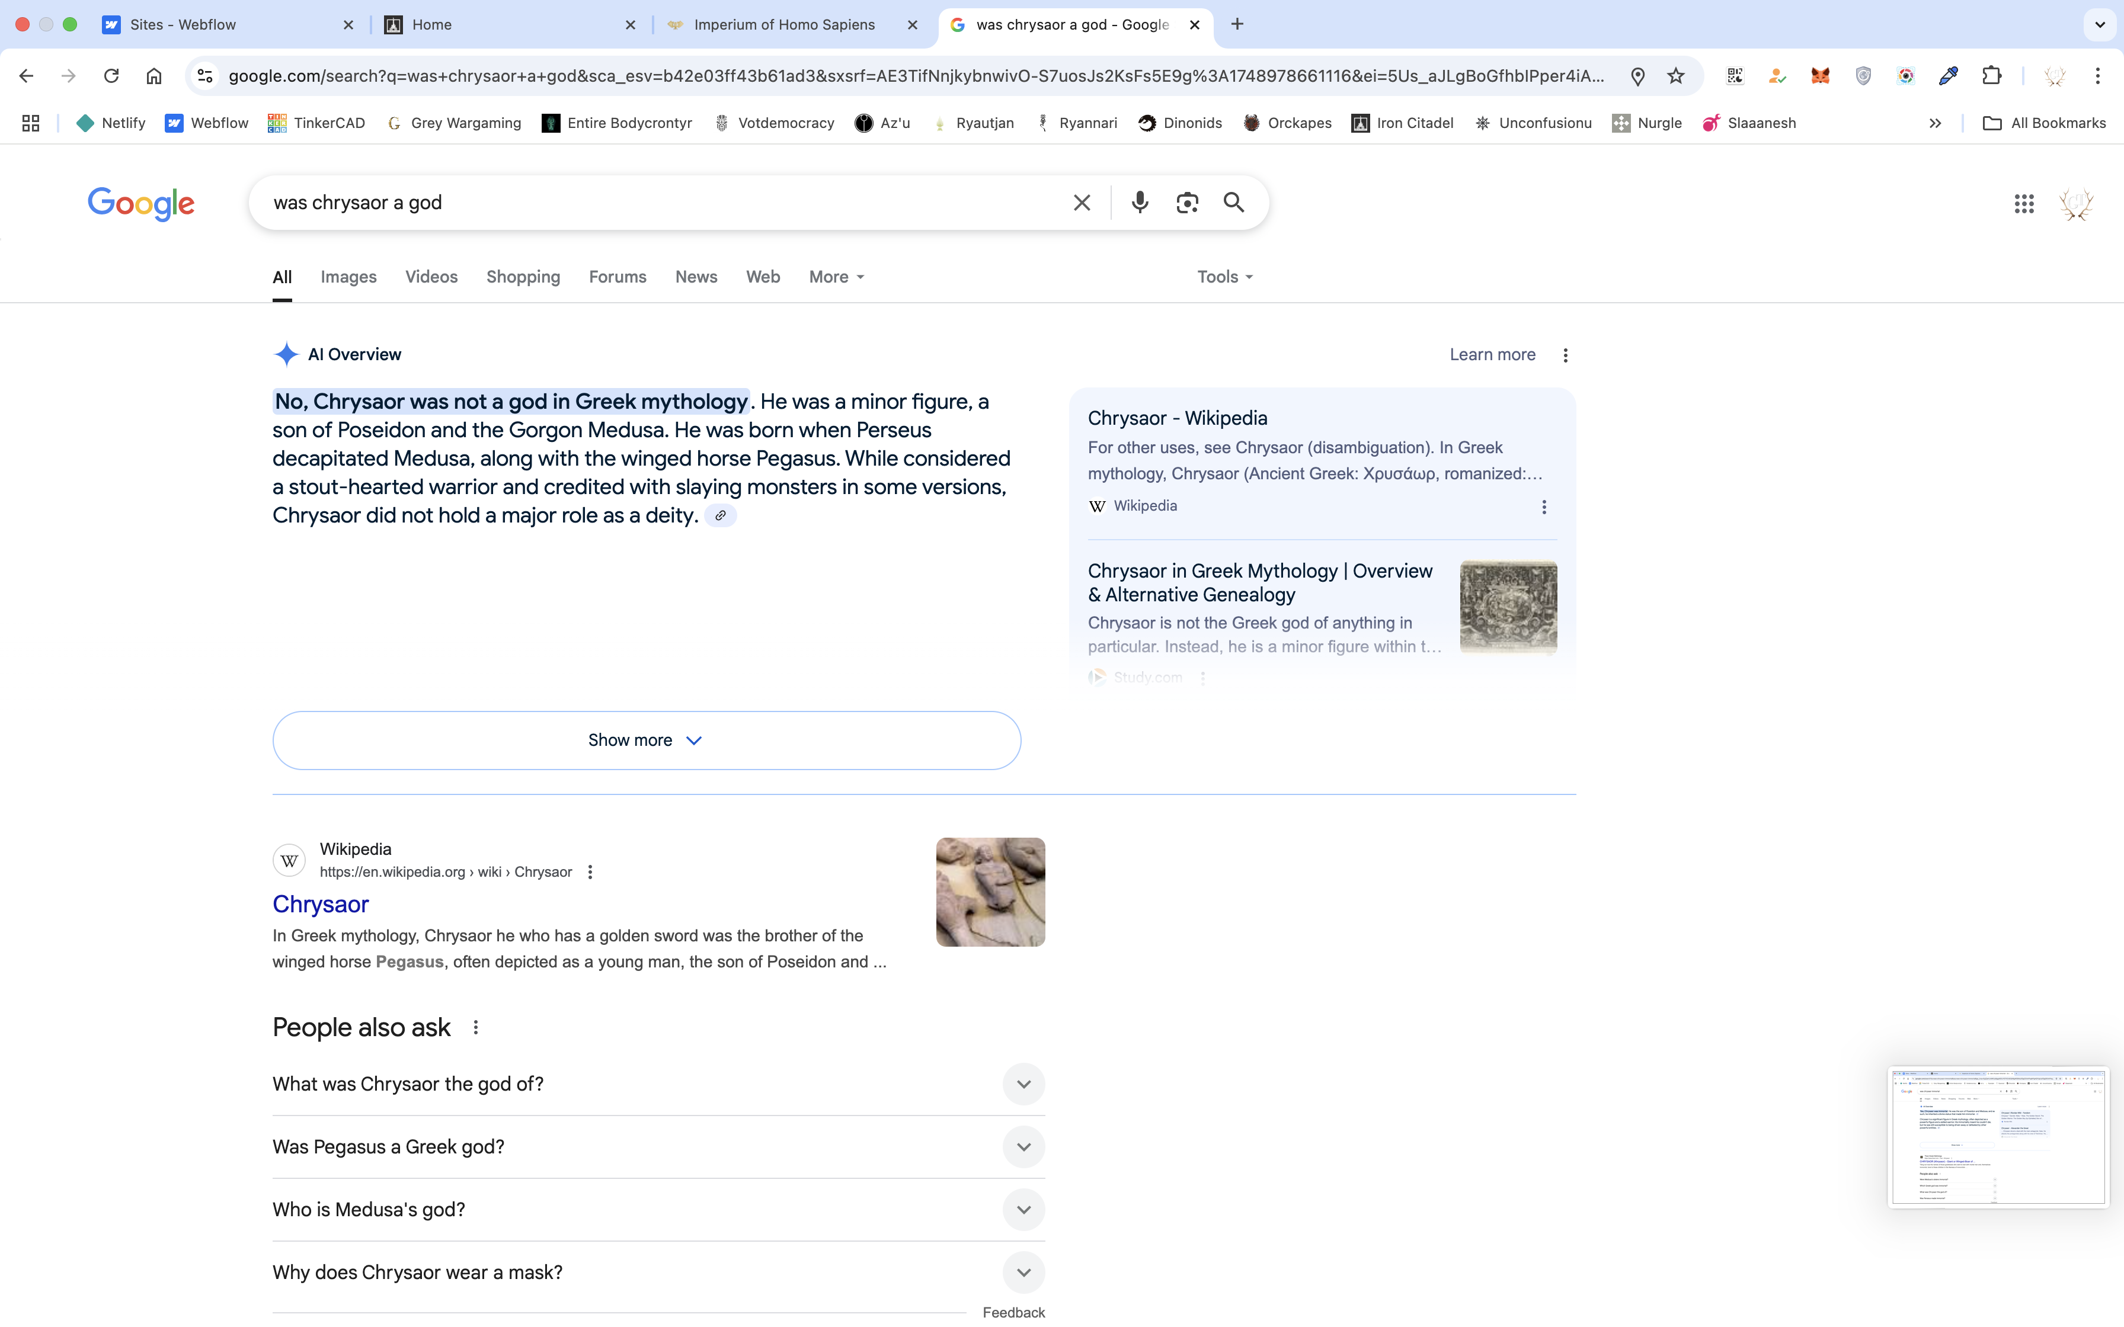Viewport: 2124px width, 1327px height.
Task: Open the browser Extensions puzzle icon
Action: click(1991, 76)
